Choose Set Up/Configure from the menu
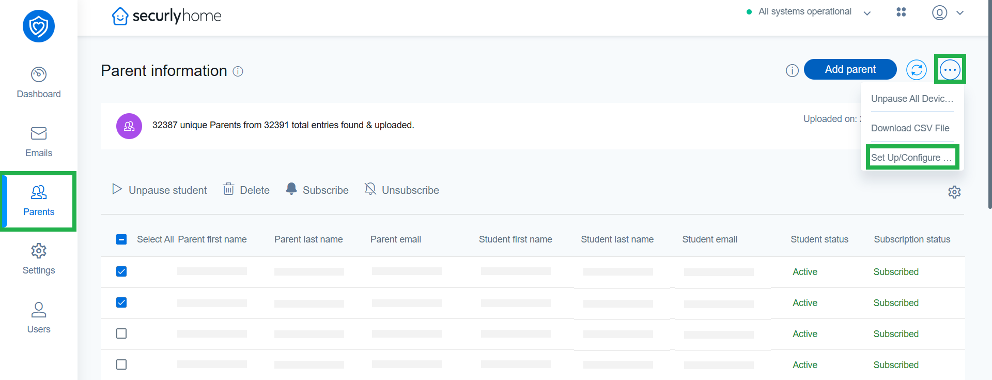The height and width of the screenshot is (380, 992). tap(911, 158)
